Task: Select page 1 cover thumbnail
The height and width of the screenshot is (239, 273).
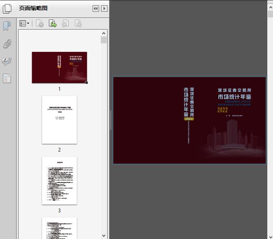Action: click(x=59, y=67)
